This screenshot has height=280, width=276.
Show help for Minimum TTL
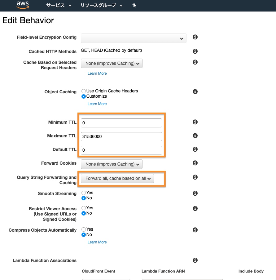click(195, 122)
